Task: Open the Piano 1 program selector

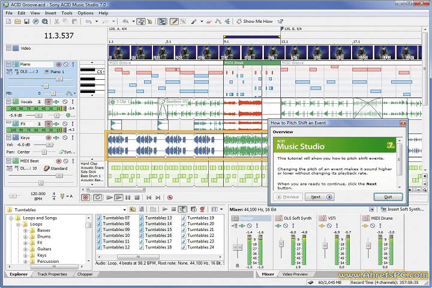Action: pos(55,71)
